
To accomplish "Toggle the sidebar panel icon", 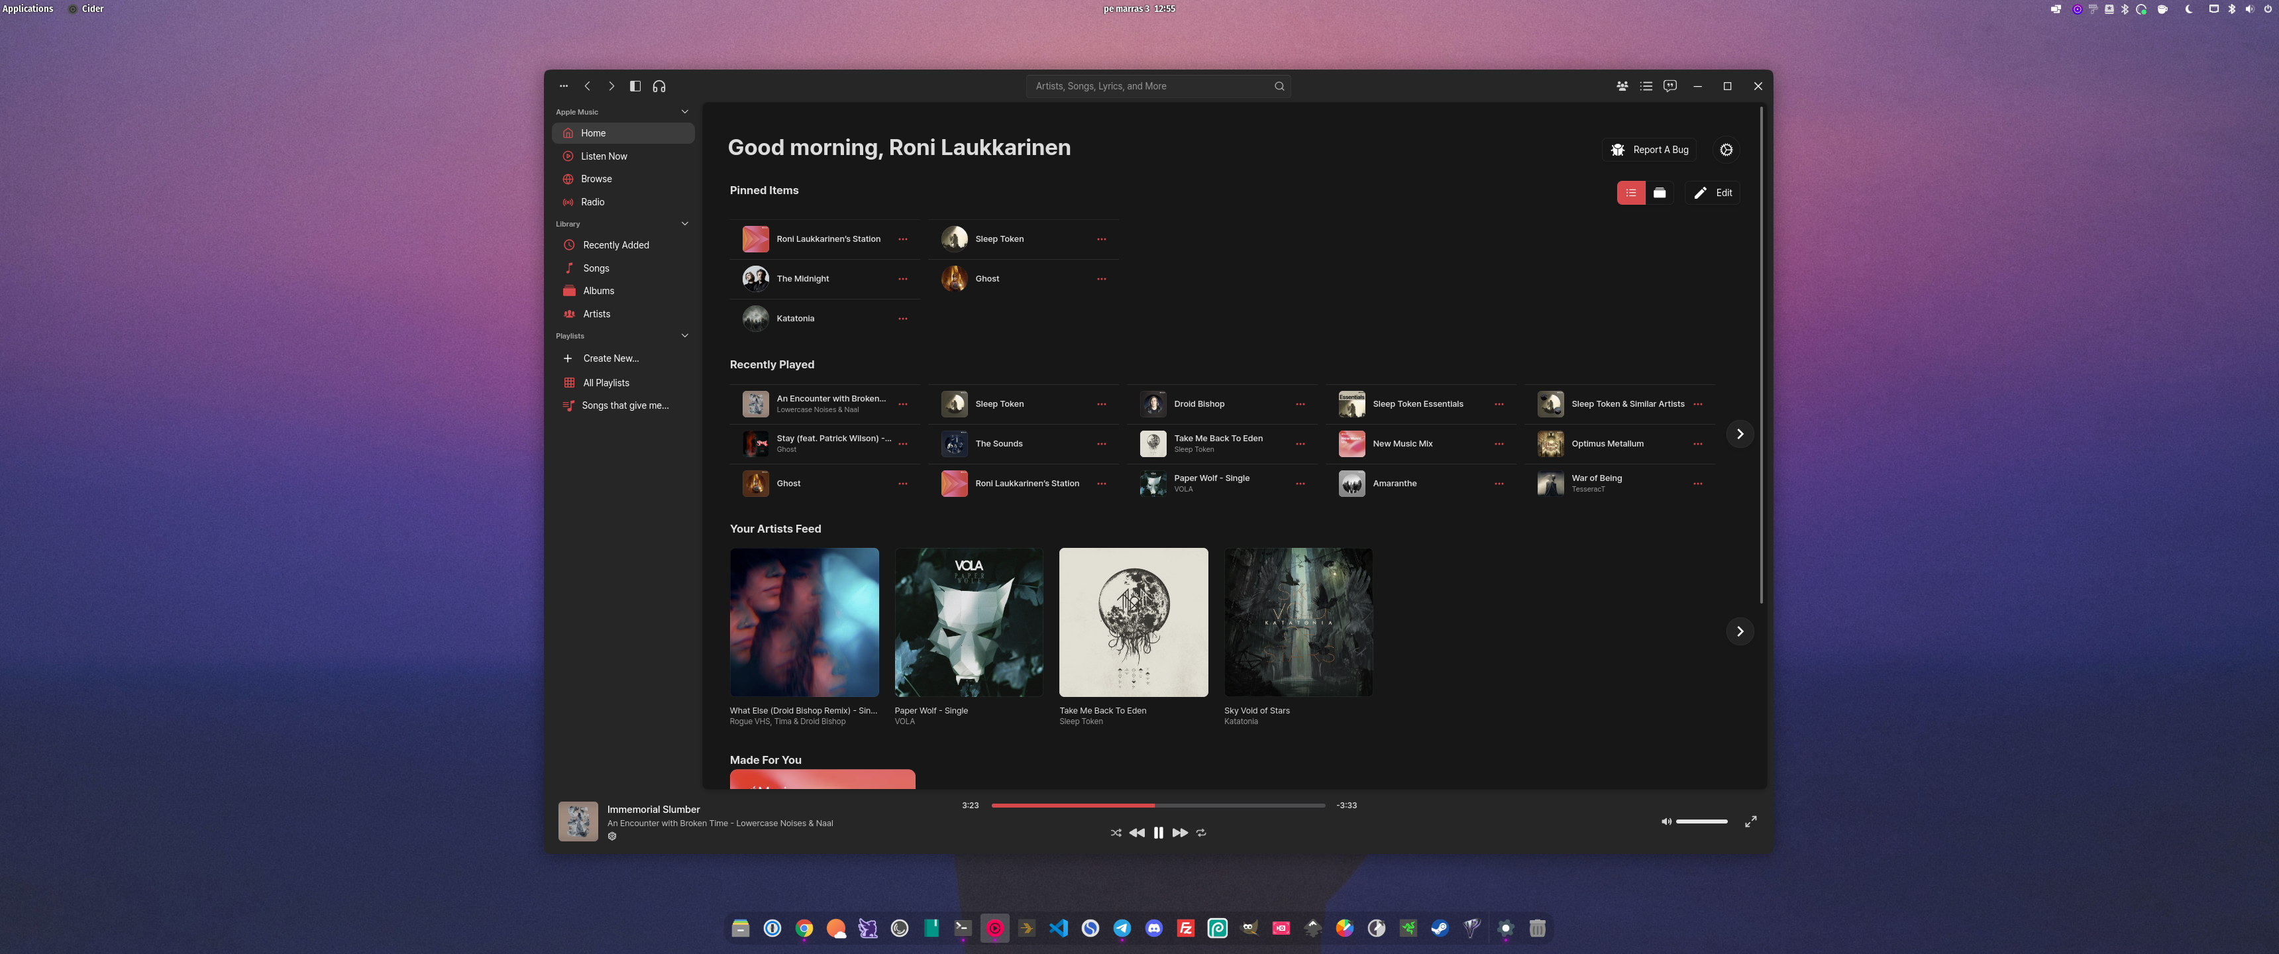I will [635, 86].
